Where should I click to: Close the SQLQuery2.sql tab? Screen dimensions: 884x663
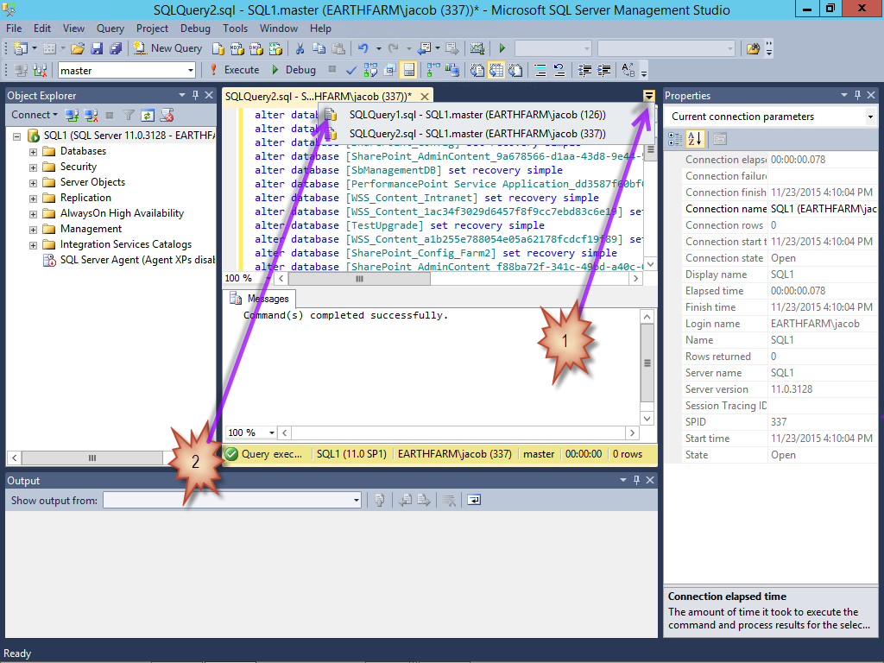click(x=425, y=97)
